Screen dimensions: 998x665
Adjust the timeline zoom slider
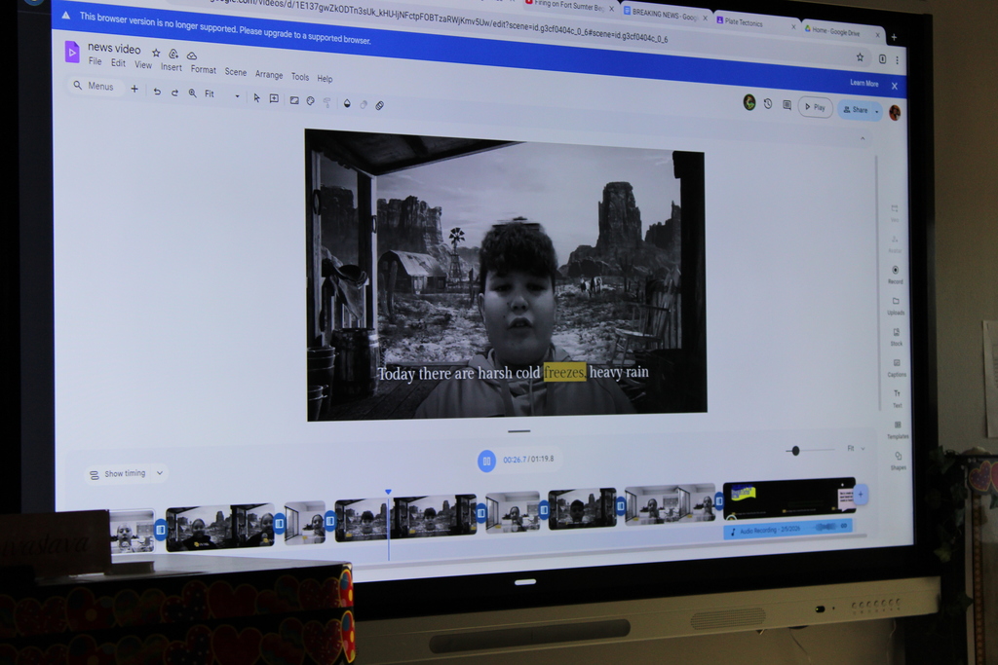796,450
